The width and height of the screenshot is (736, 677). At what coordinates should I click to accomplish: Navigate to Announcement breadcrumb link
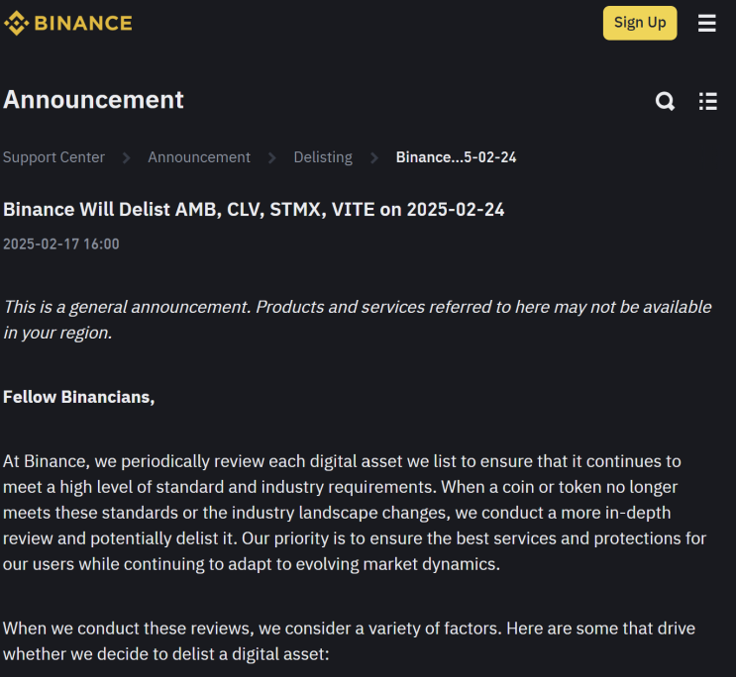(199, 157)
